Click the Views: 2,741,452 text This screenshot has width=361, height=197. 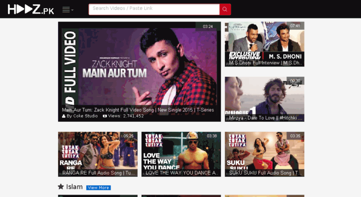[x=123, y=116]
